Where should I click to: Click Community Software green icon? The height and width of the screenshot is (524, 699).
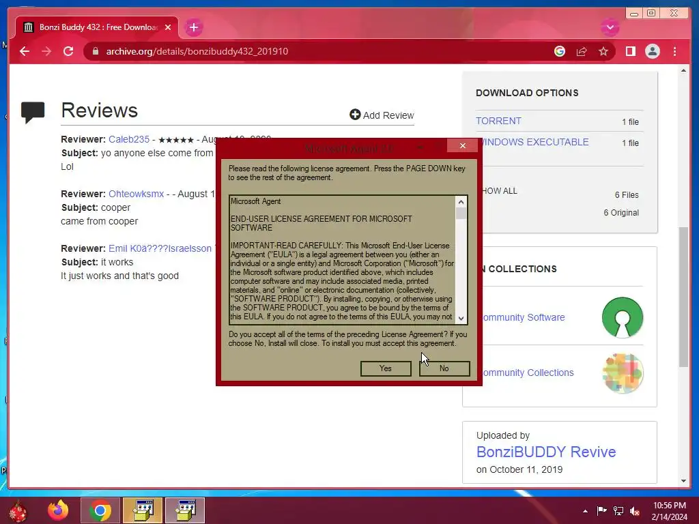pos(623,317)
